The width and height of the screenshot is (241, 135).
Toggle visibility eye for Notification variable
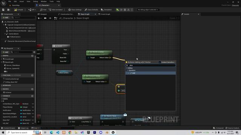click(33, 110)
